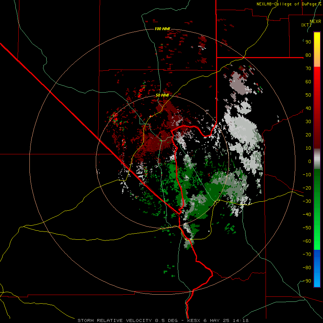The width and height of the screenshot is (323, 323).
Task: Click the -80 value on the velocity scale
Action: pyautogui.click(x=307, y=268)
